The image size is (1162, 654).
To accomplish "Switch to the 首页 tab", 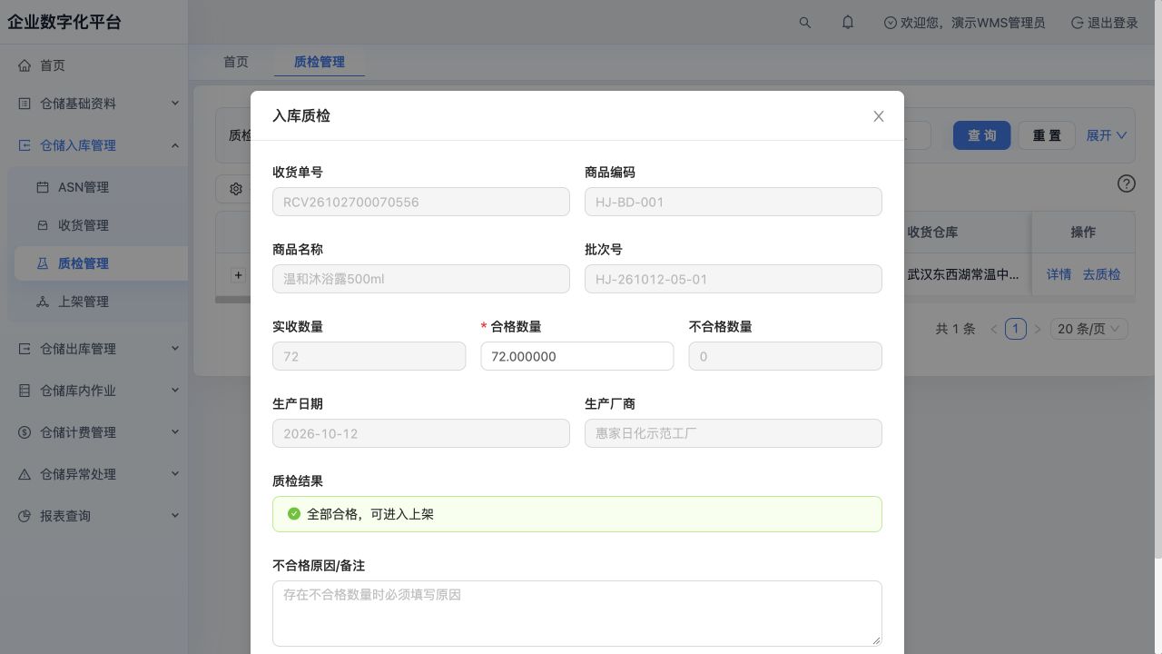I will [x=236, y=62].
